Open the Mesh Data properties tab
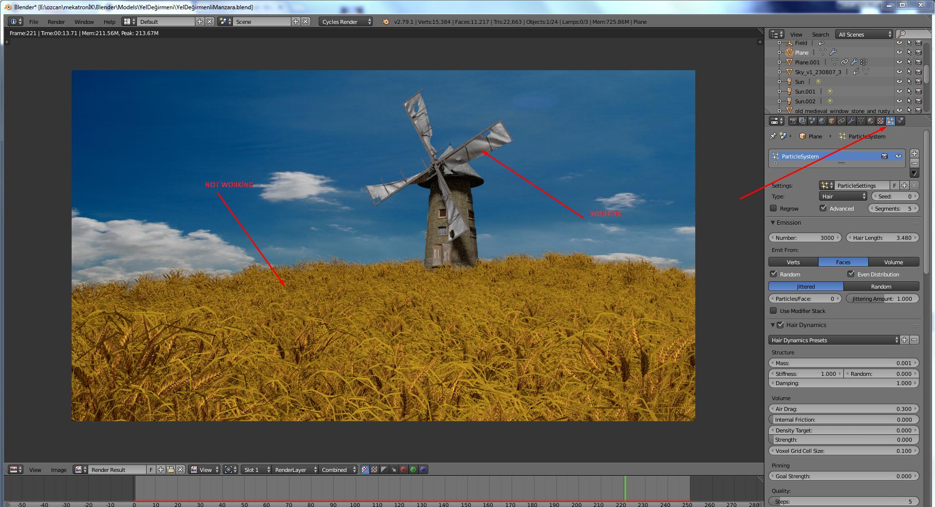The width and height of the screenshot is (935, 507). [x=861, y=121]
